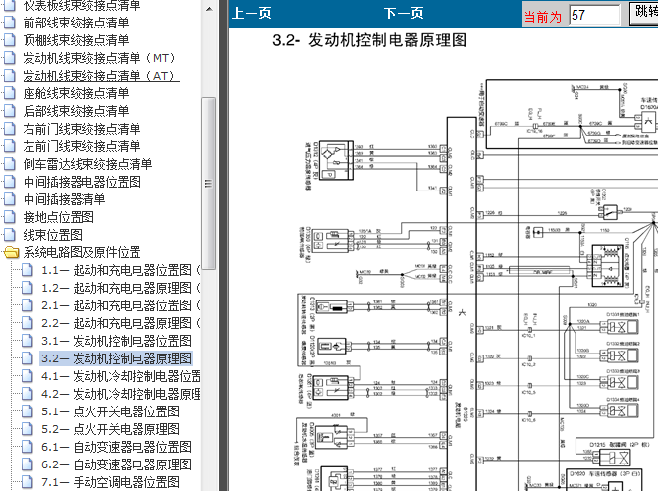Open 接地点位置图
This screenshot has height=491, width=658.
pos(58,217)
